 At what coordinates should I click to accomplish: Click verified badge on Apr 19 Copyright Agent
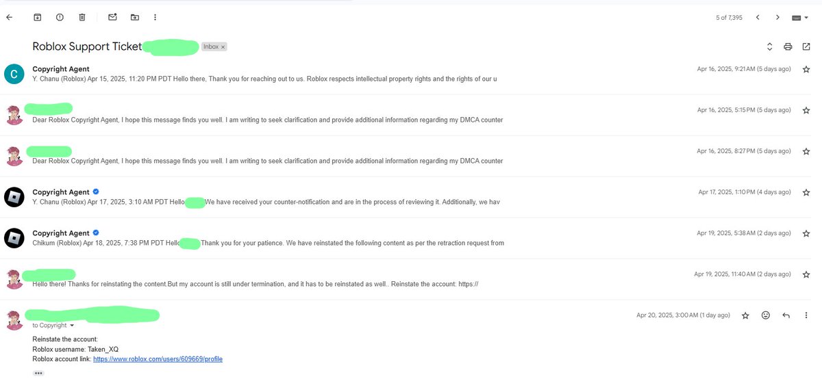coord(96,233)
